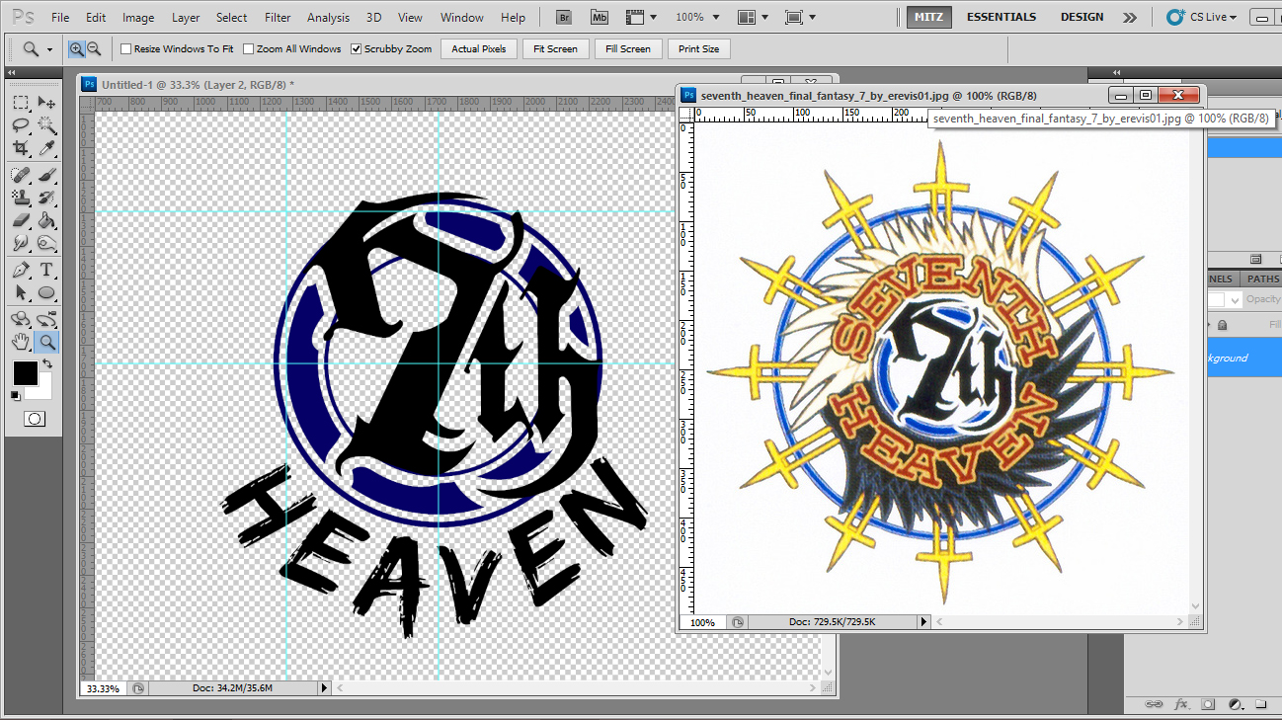Expand more workspaces with double arrow
The image size is (1282, 720).
[x=1130, y=17]
